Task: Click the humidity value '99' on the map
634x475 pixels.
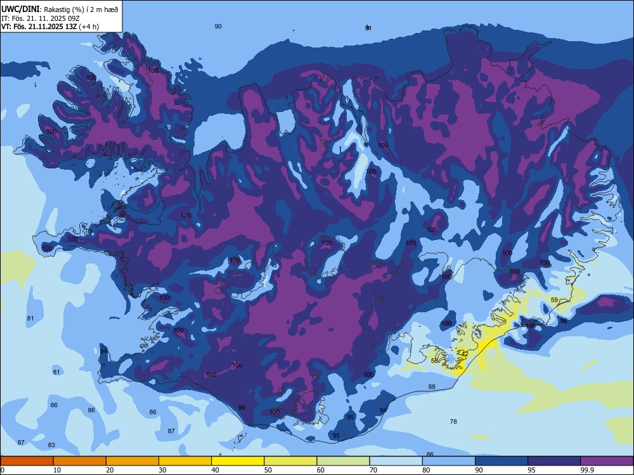Action: (x=242, y=407)
